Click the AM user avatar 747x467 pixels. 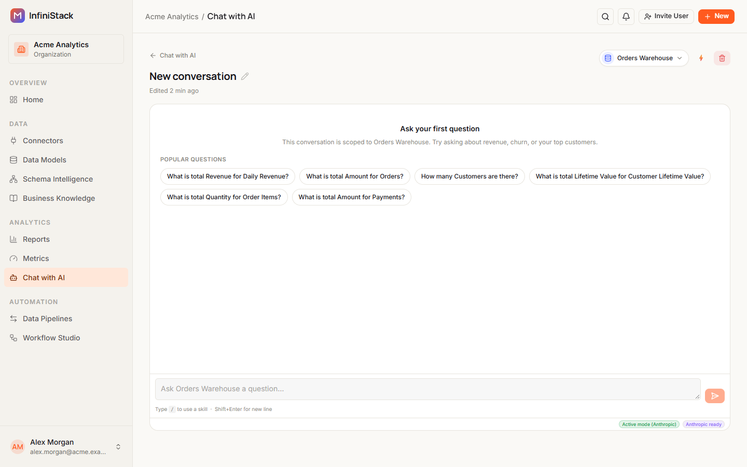18,447
